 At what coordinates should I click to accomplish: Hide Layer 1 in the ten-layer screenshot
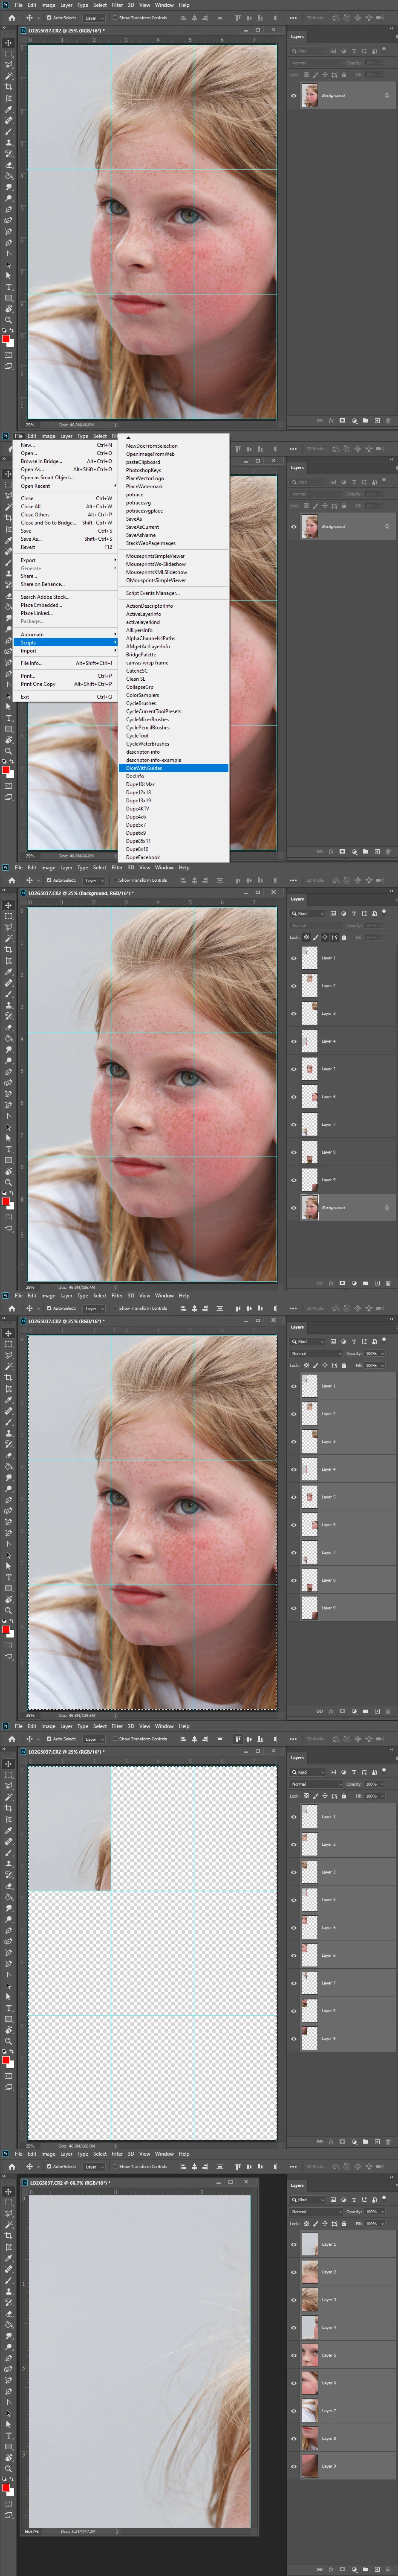pos(293,958)
